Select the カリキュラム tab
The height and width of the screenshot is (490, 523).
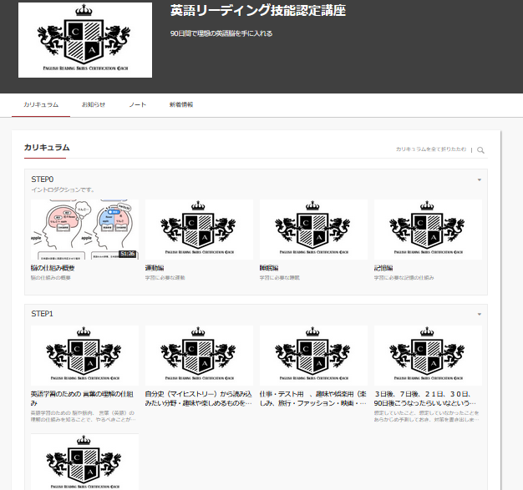tap(41, 104)
